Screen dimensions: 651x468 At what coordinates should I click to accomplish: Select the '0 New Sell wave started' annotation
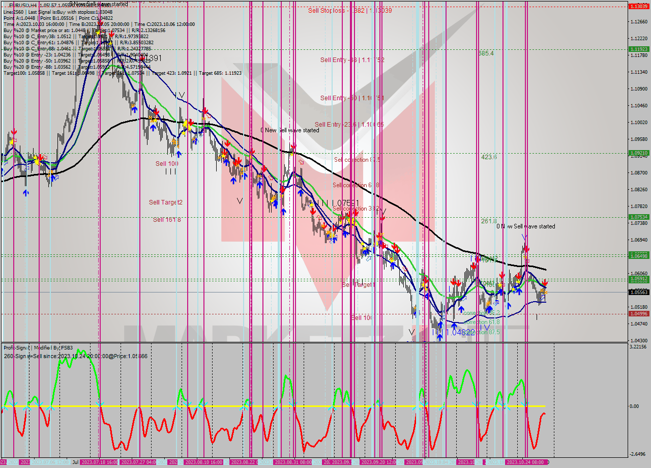(x=290, y=130)
